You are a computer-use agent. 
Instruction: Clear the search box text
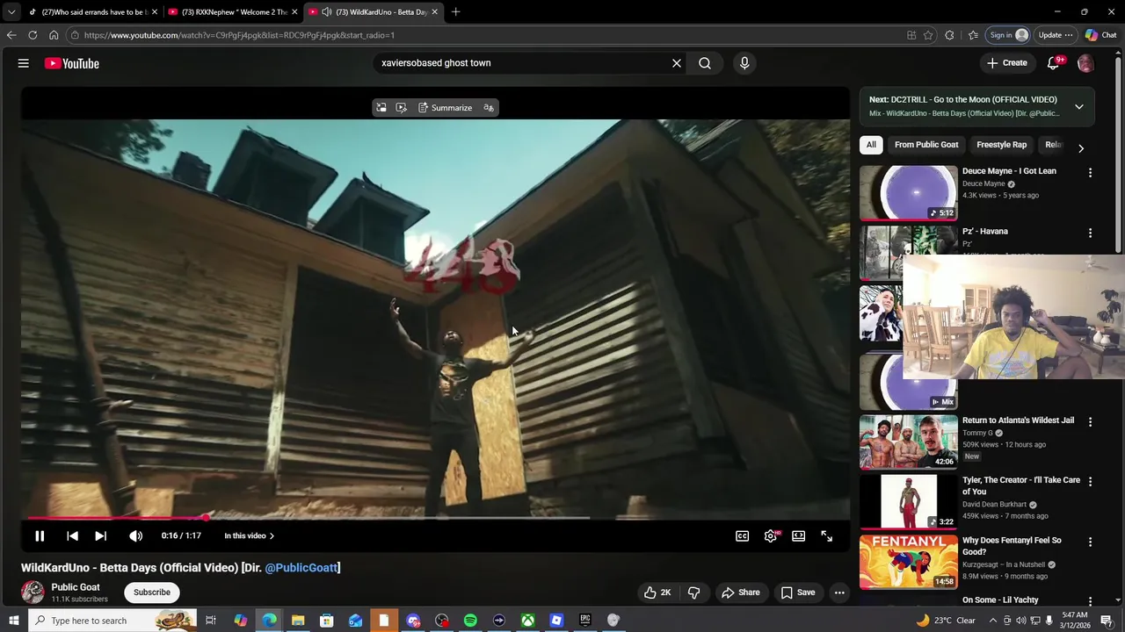677,63
